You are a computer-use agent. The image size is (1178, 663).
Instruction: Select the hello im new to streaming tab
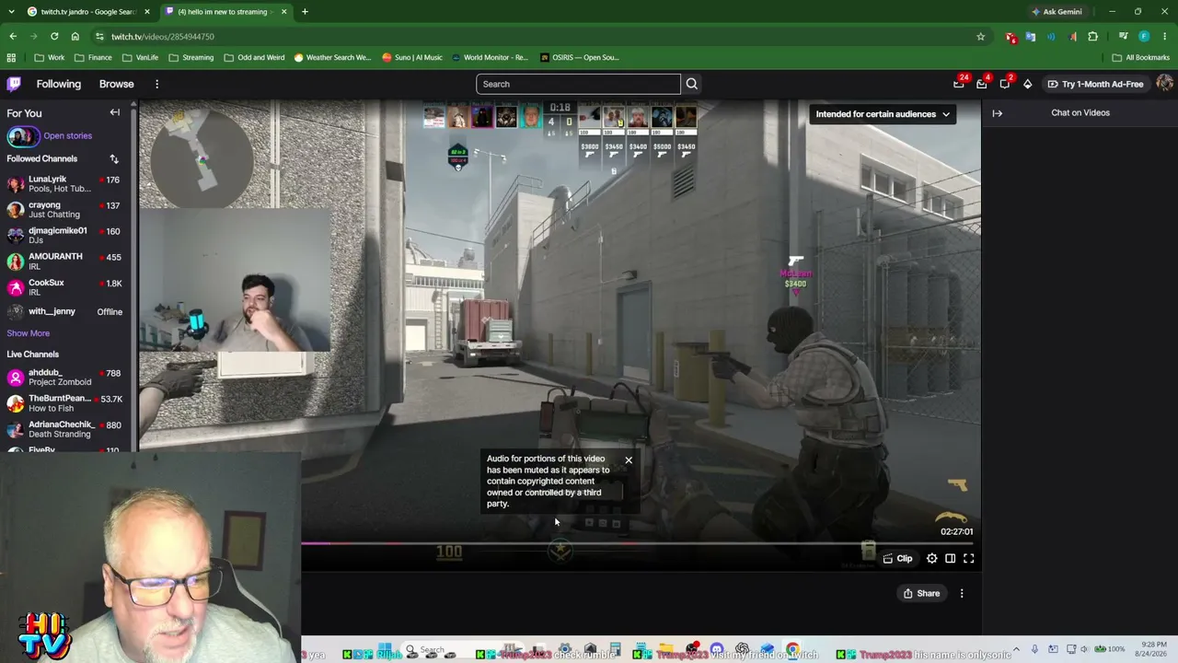point(226,12)
